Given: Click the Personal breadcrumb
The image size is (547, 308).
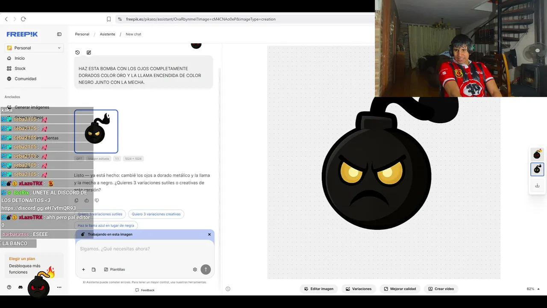Looking at the screenshot, I should click(x=82, y=34).
